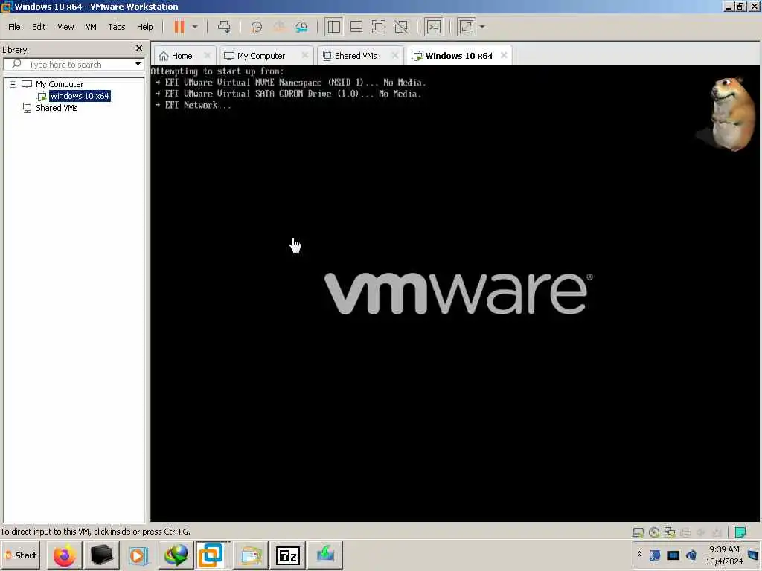The height and width of the screenshot is (571, 762).
Task: Open the Help menu
Action: [x=145, y=27]
